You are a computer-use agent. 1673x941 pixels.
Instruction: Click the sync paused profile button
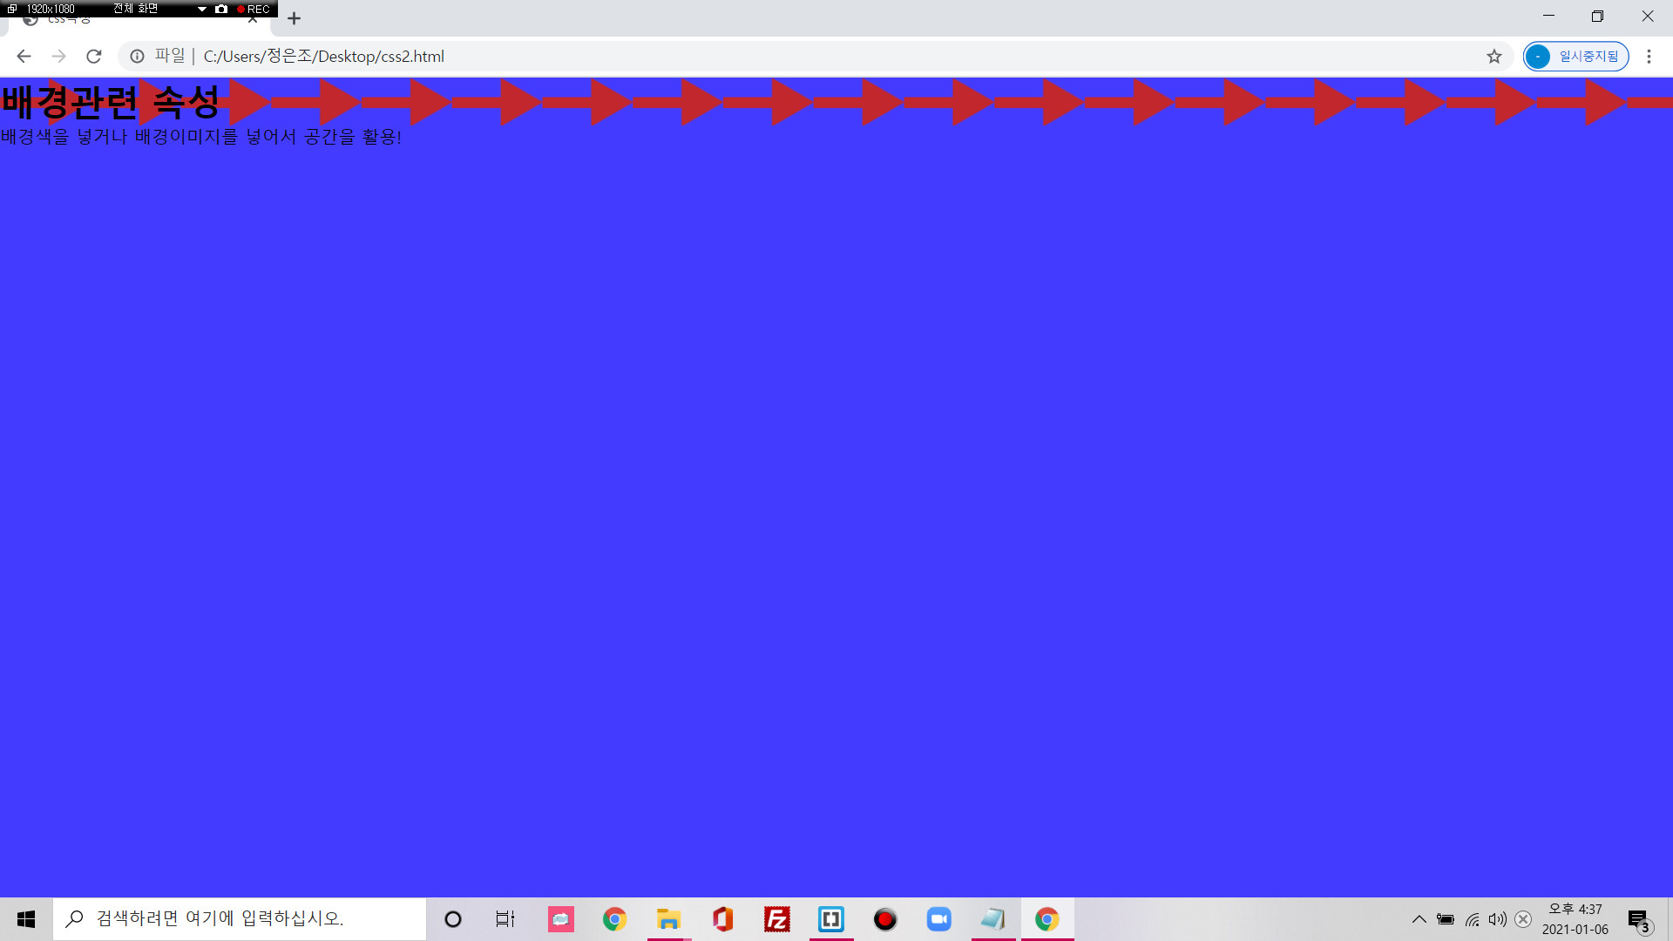(1575, 57)
